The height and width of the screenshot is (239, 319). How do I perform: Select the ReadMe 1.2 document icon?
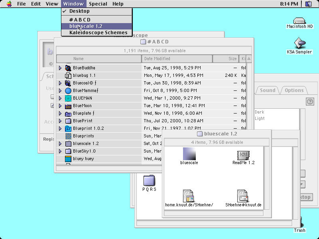point(243,155)
